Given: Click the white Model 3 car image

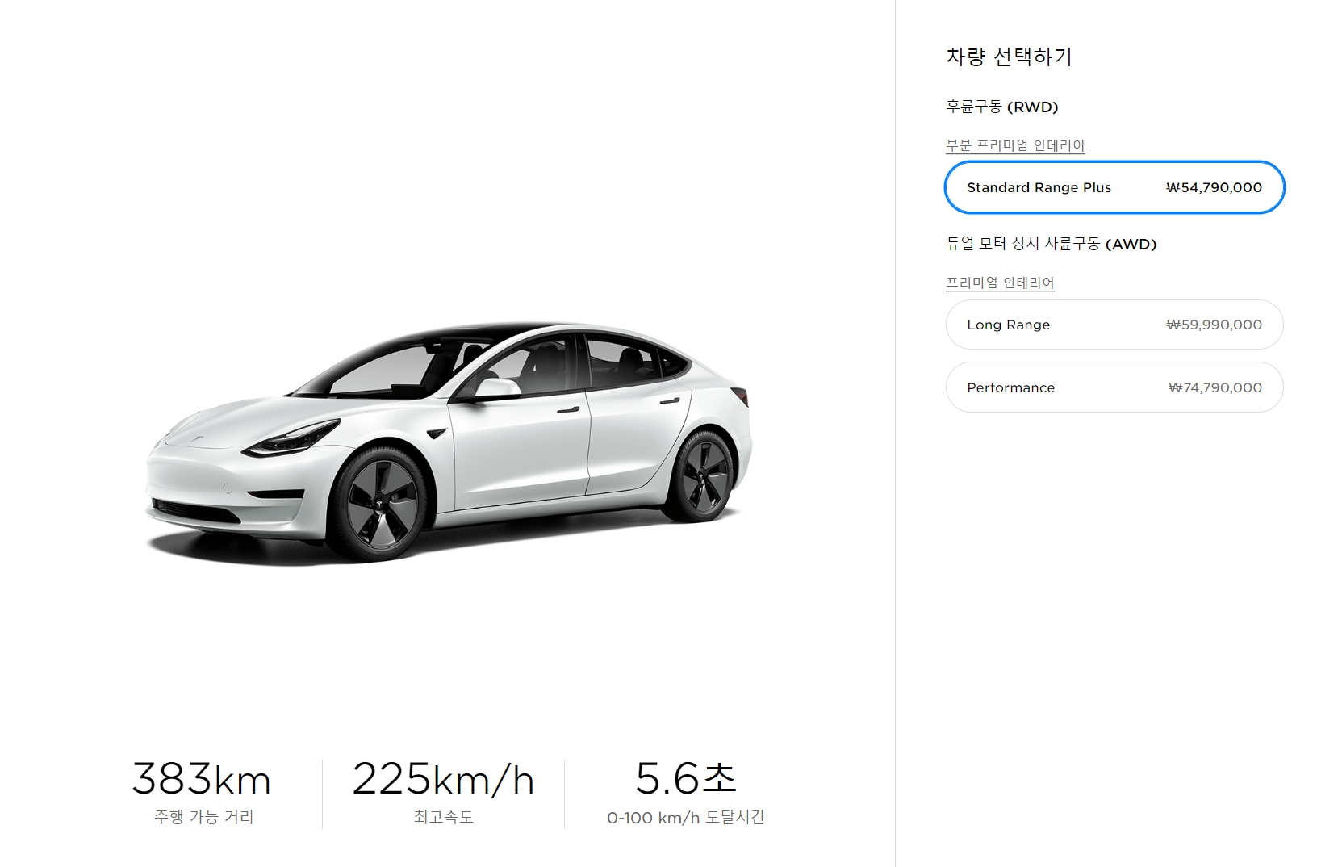Looking at the screenshot, I should click(449, 442).
